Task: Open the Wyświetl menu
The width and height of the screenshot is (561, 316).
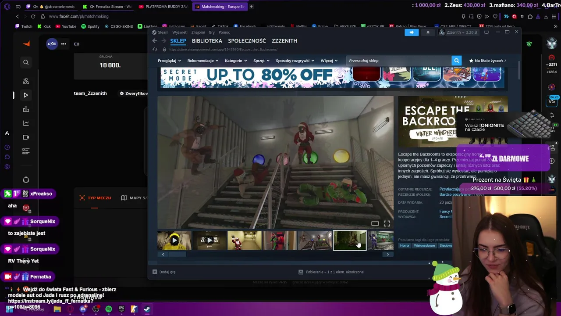Action: [180, 32]
